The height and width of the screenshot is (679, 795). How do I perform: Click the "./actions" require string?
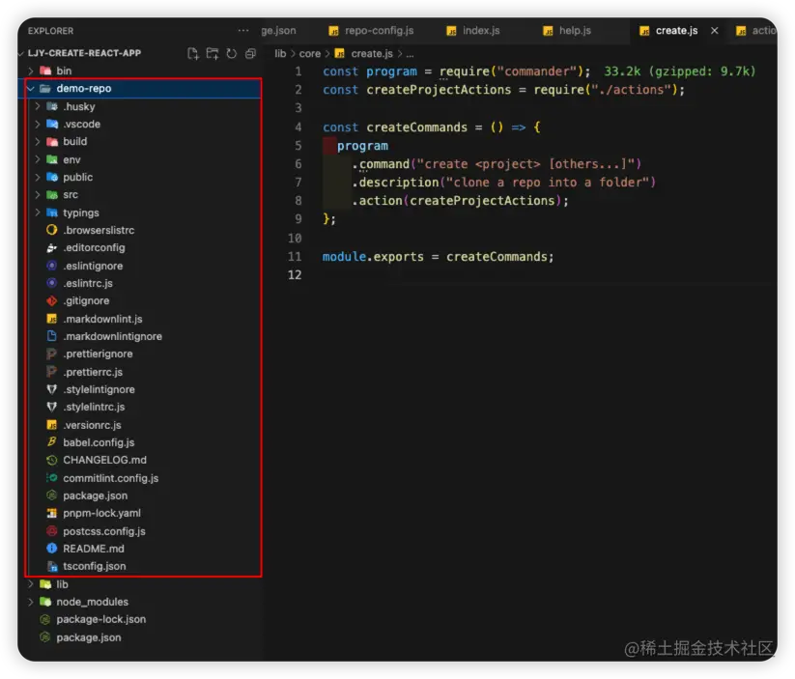(x=631, y=90)
